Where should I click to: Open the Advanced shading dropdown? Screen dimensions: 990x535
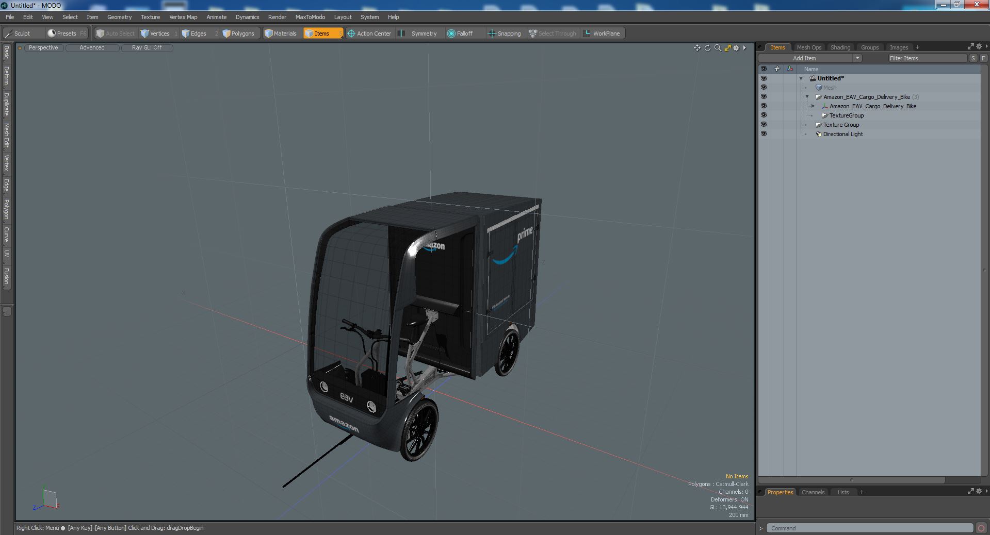(92, 48)
